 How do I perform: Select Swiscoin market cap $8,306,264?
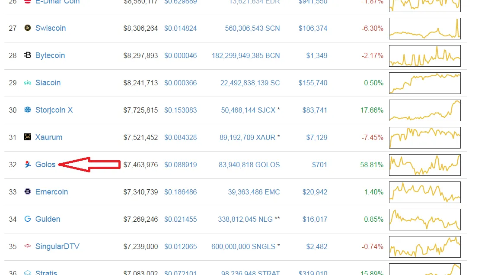[140, 29]
